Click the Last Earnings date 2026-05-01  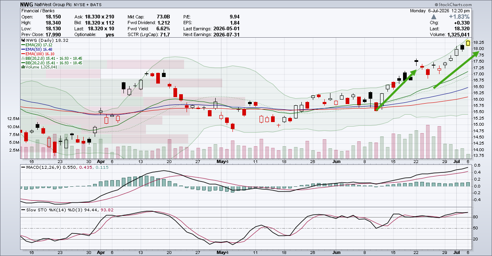click(227, 29)
